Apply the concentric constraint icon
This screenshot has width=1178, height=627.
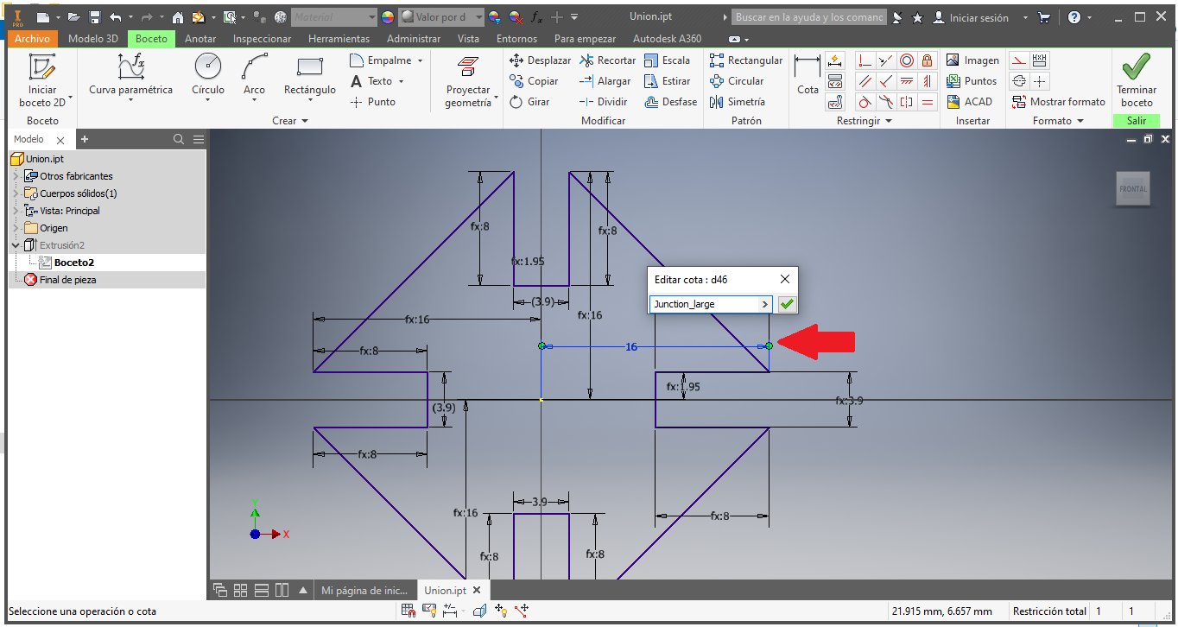(907, 60)
